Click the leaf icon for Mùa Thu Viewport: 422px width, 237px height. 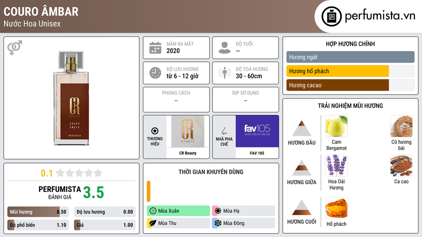153,223
